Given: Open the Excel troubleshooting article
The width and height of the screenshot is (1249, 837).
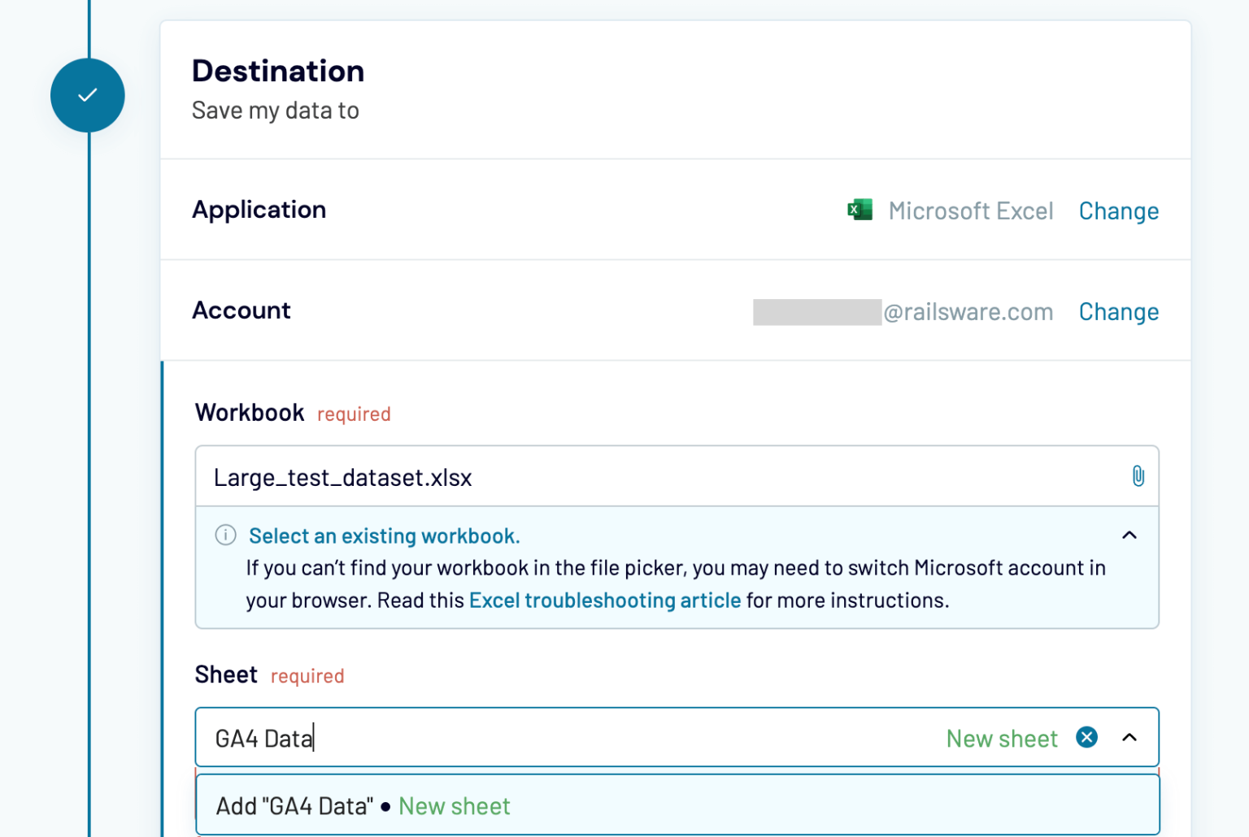Looking at the screenshot, I should click(605, 600).
